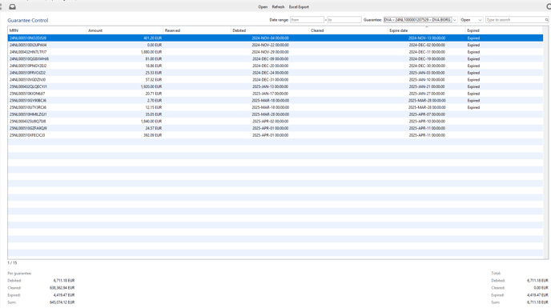Screen dimensions: 551x308
Task: Click expire date 2024-DEC-02 00:00:00
Action: tap(427, 45)
